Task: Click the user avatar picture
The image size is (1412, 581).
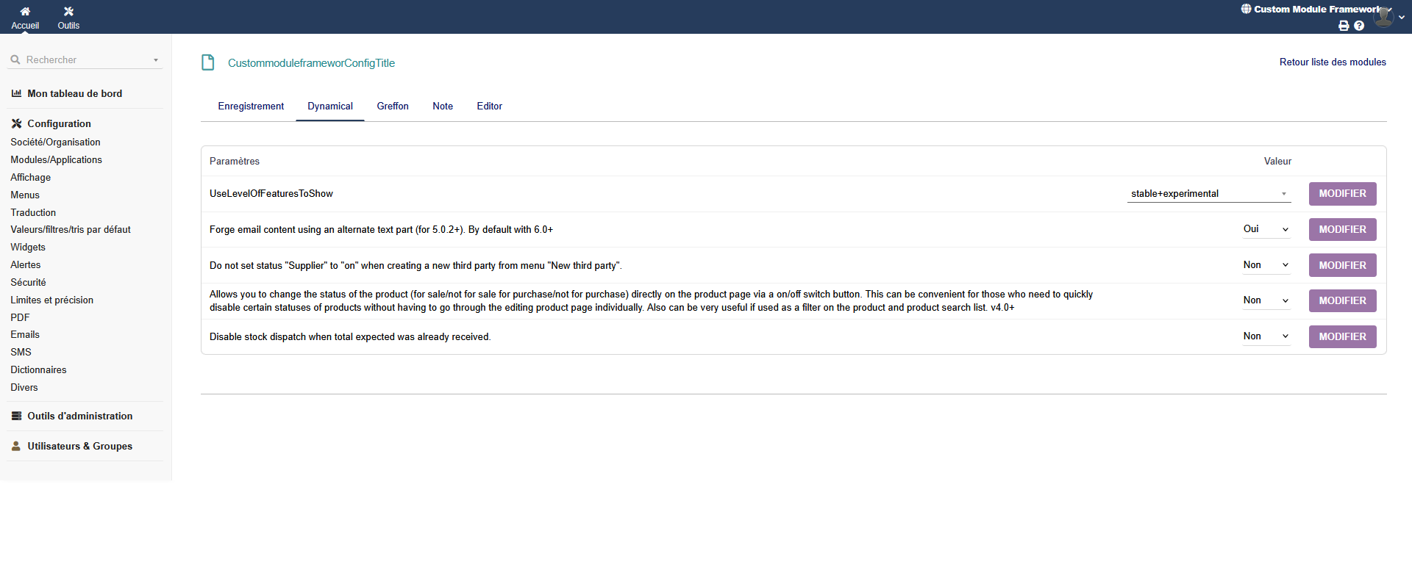Action: coord(1383,16)
